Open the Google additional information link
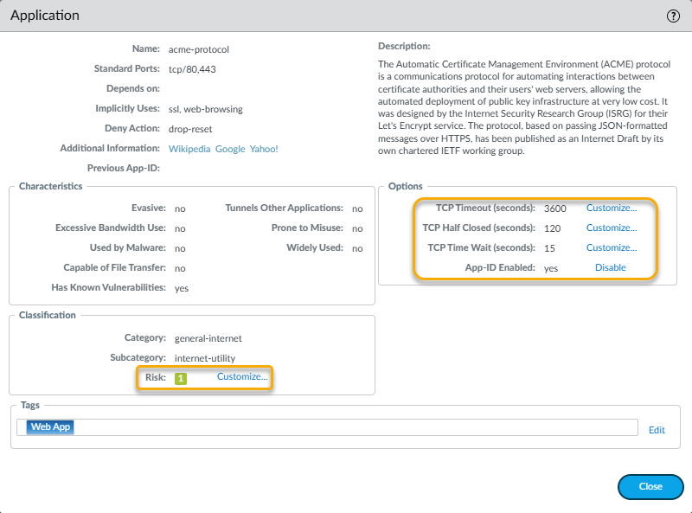Image resolution: width=692 pixels, height=513 pixels. point(230,149)
